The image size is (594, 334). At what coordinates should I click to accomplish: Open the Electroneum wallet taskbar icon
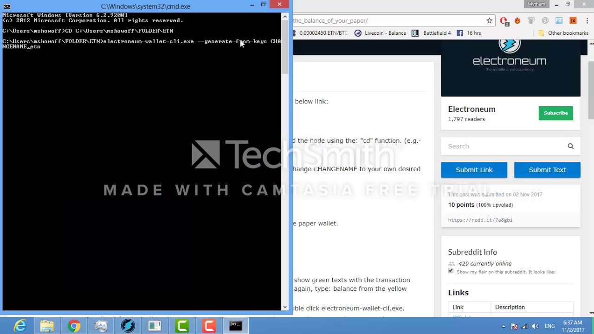(128, 326)
